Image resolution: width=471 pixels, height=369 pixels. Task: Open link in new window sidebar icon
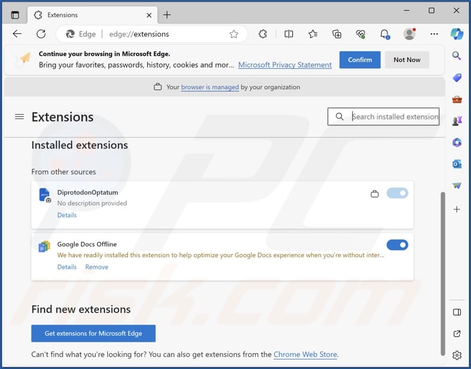457,334
